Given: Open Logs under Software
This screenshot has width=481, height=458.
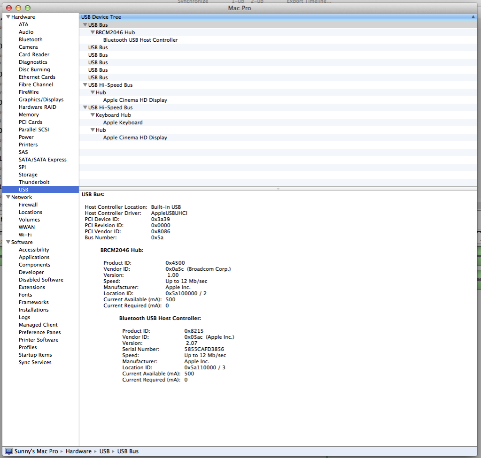Looking at the screenshot, I should click(24, 317).
